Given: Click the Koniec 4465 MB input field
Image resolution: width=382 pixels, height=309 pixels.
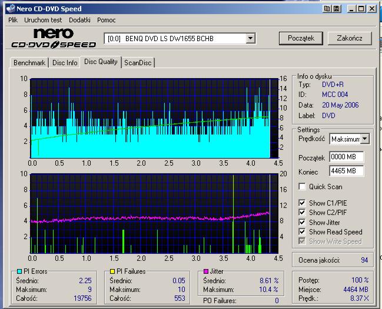Looking at the screenshot, I should pos(346,171).
